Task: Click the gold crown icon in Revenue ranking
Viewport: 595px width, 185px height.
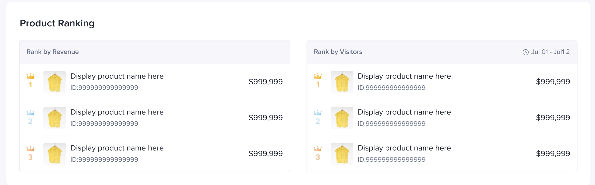Action: (x=30, y=76)
